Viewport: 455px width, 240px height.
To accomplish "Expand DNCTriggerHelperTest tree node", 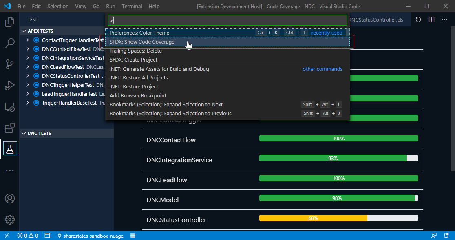I will tap(27, 85).
